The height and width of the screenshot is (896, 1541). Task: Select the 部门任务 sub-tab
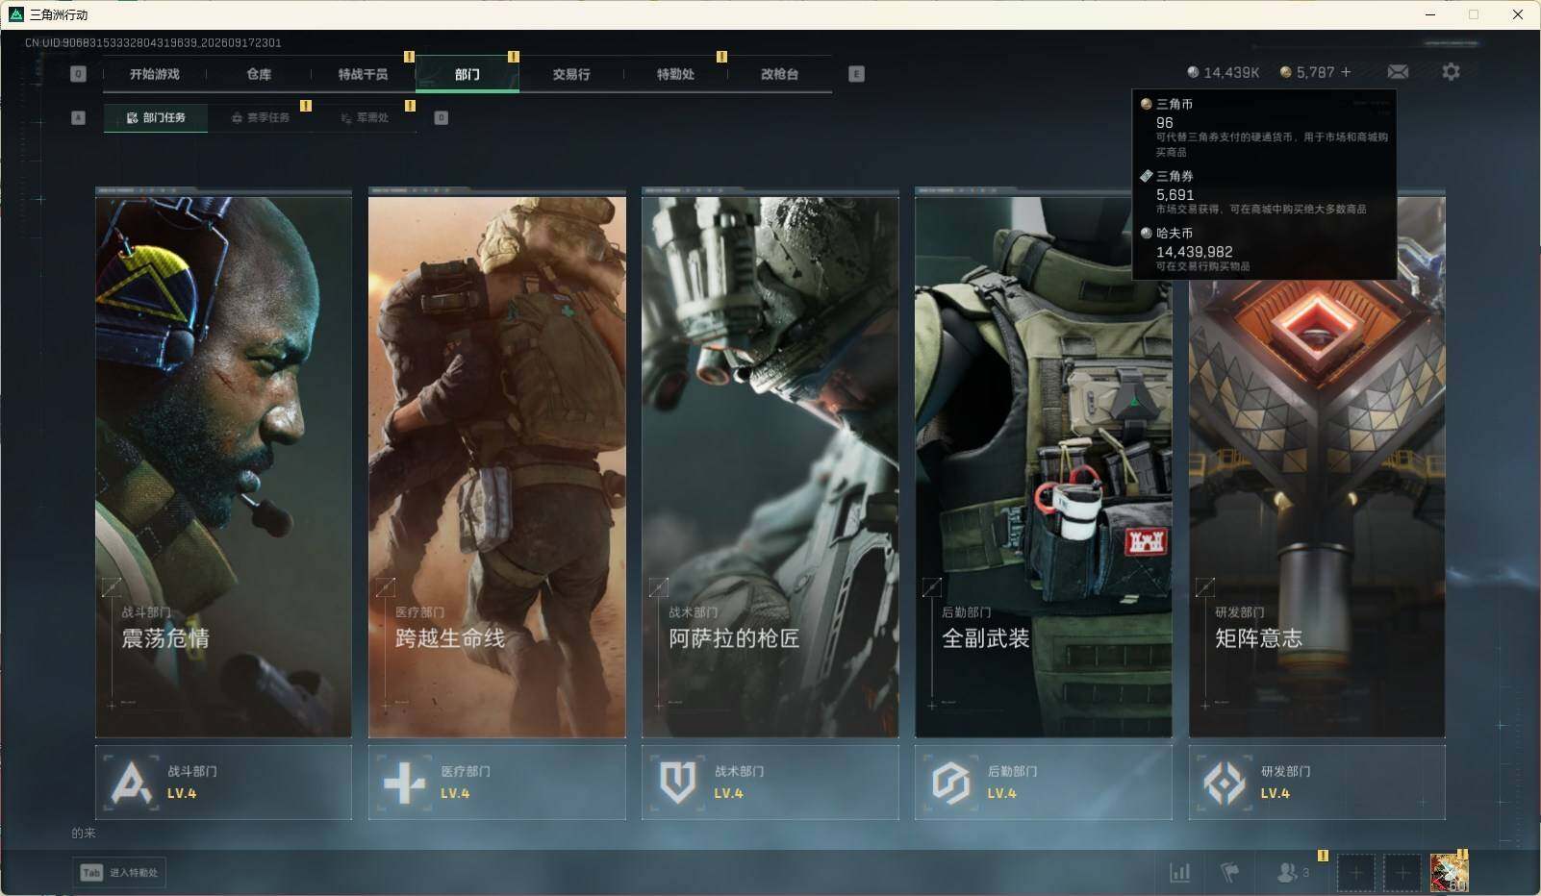click(x=156, y=117)
